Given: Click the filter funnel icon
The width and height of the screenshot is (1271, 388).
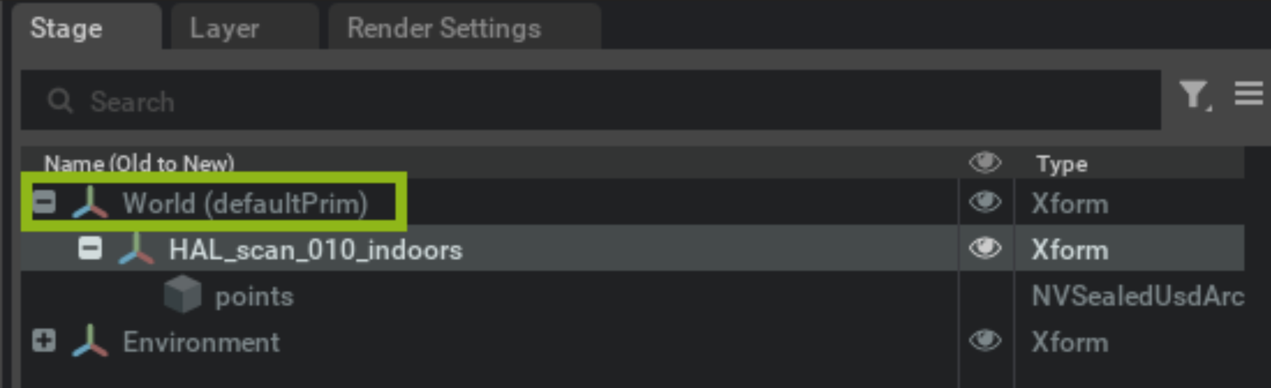Looking at the screenshot, I should (1194, 95).
